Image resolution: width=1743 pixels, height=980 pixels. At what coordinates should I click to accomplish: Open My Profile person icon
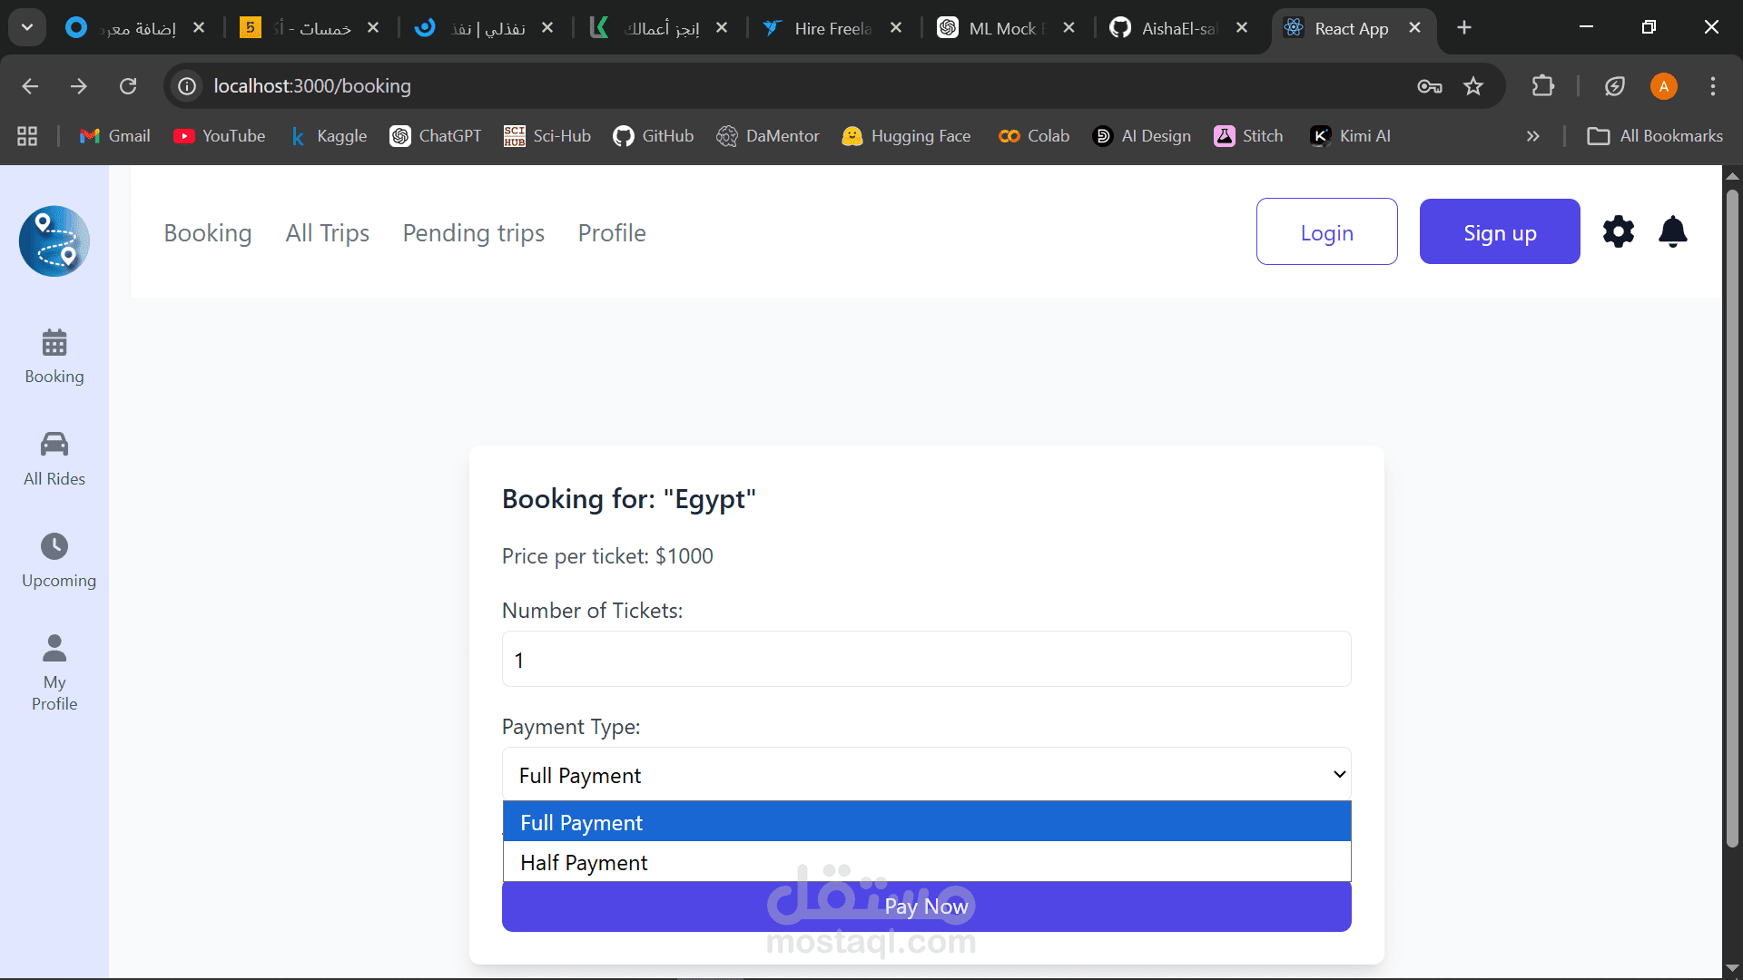[x=54, y=648]
